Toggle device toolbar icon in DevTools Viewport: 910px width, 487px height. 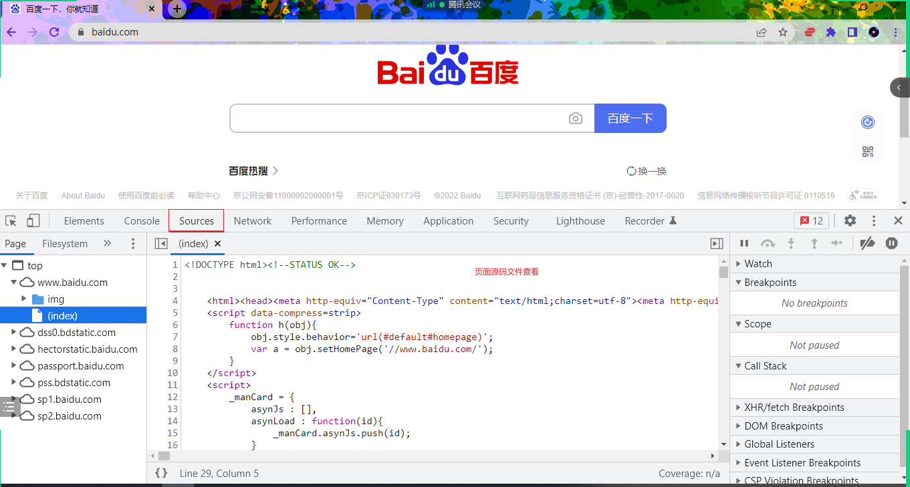(x=33, y=220)
